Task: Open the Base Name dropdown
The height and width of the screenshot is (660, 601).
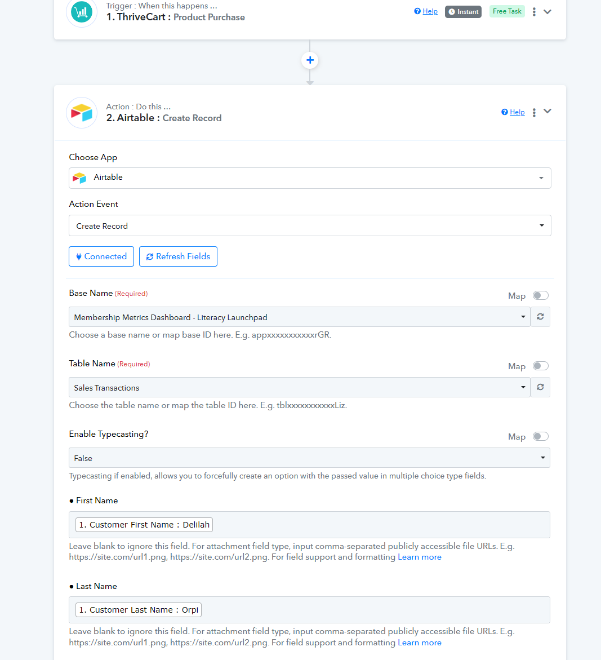Action: pos(300,317)
